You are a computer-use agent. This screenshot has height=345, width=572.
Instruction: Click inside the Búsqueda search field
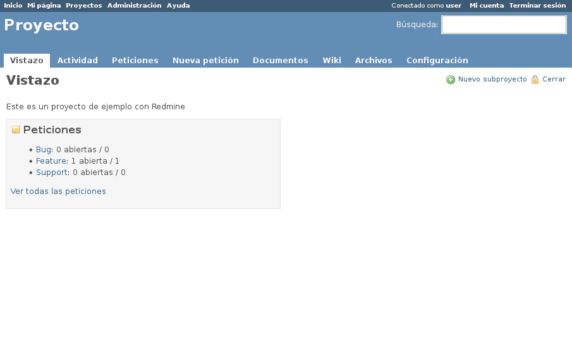pyautogui.click(x=503, y=25)
